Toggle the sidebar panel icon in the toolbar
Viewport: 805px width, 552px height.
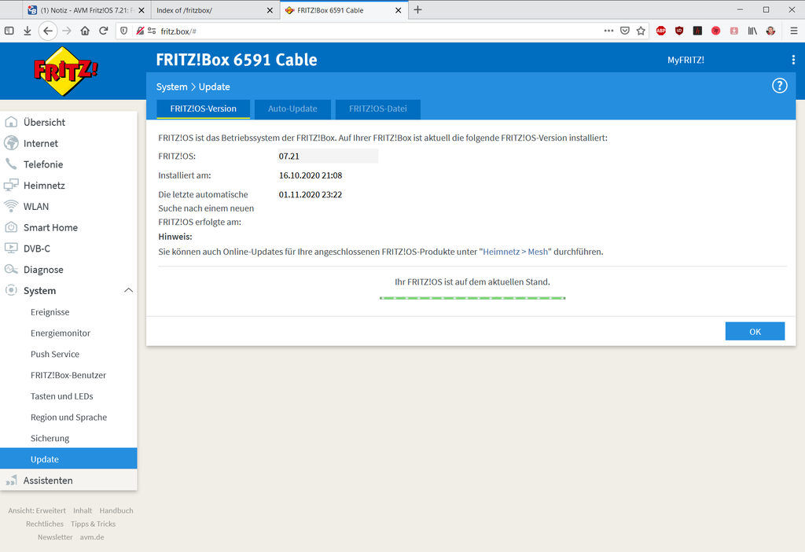point(9,31)
